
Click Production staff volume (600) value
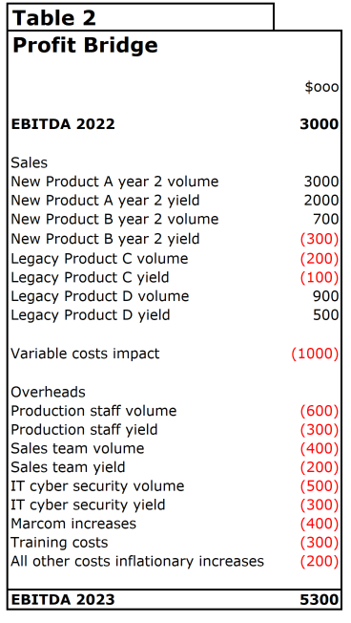[320, 411]
